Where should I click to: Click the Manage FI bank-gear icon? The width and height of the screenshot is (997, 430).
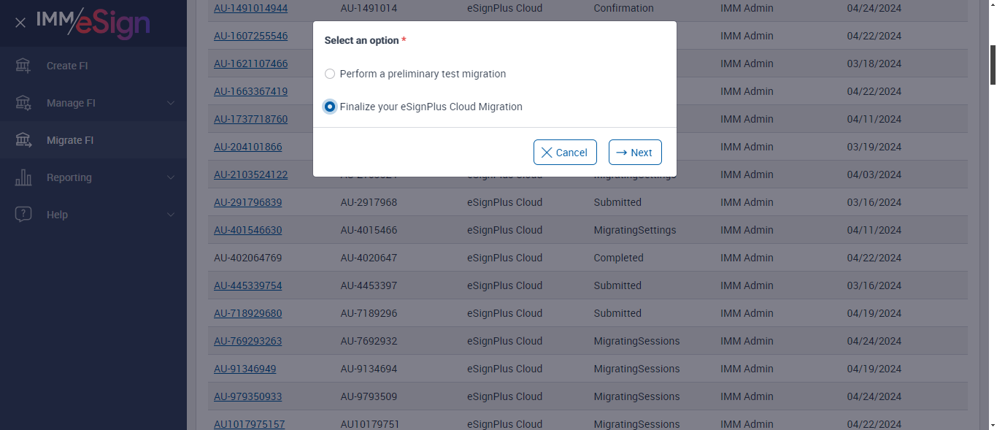pyautogui.click(x=23, y=103)
